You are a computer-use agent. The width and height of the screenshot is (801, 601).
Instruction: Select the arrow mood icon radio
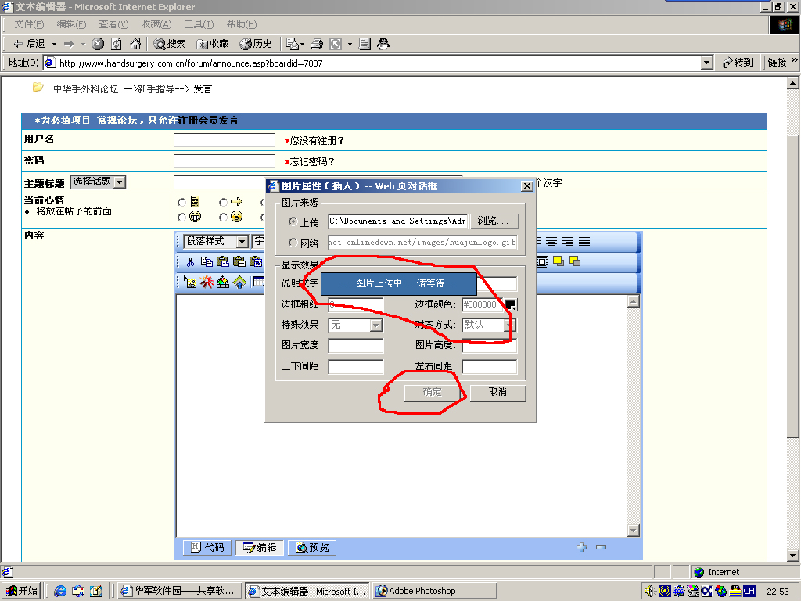(x=223, y=203)
